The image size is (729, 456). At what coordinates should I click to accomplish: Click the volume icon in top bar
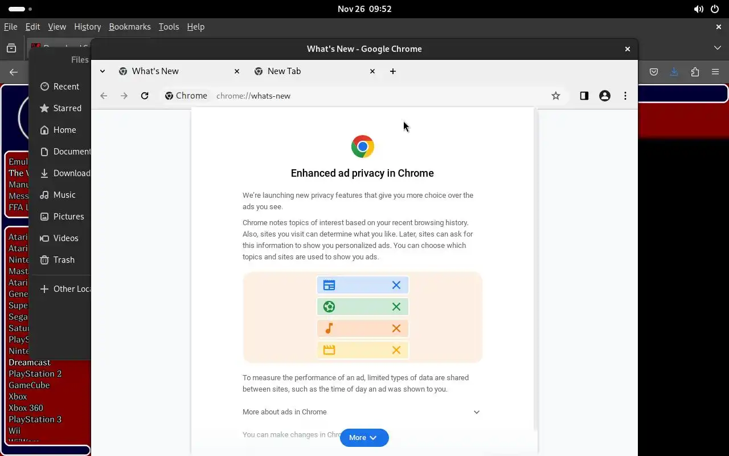tap(698, 9)
